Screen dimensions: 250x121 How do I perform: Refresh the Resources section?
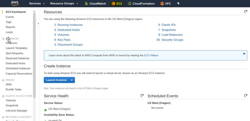click(x=245, y=12)
